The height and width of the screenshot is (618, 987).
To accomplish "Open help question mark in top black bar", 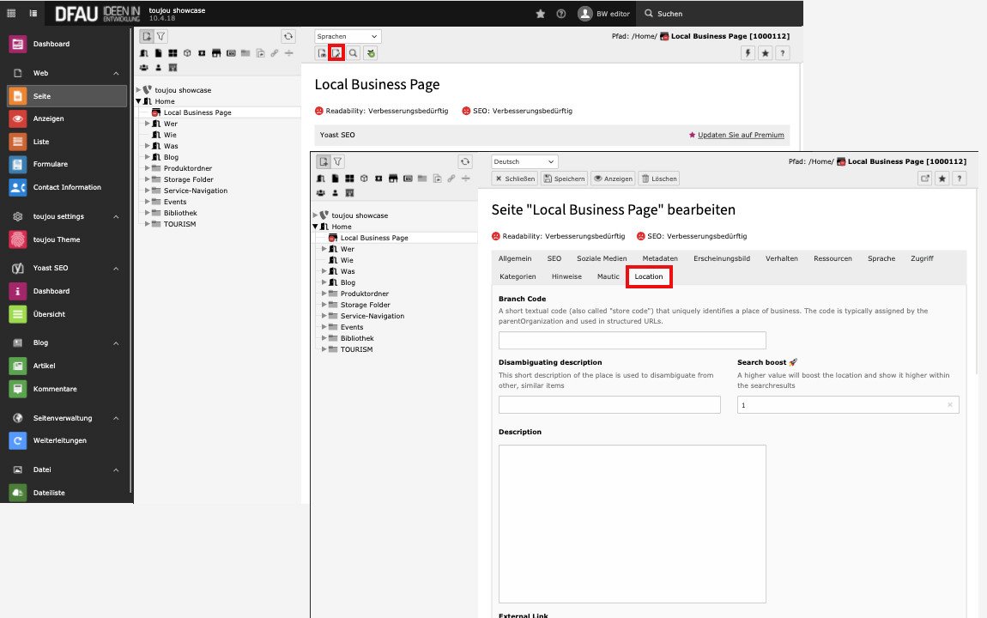I will (561, 14).
